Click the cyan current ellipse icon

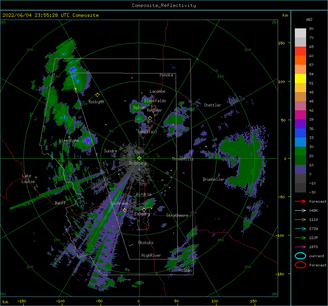(x=300, y=256)
